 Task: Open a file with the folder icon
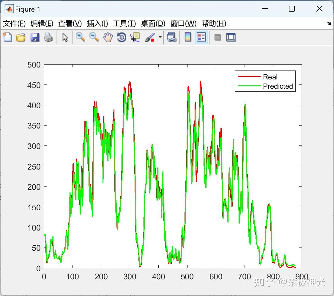[21, 37]
